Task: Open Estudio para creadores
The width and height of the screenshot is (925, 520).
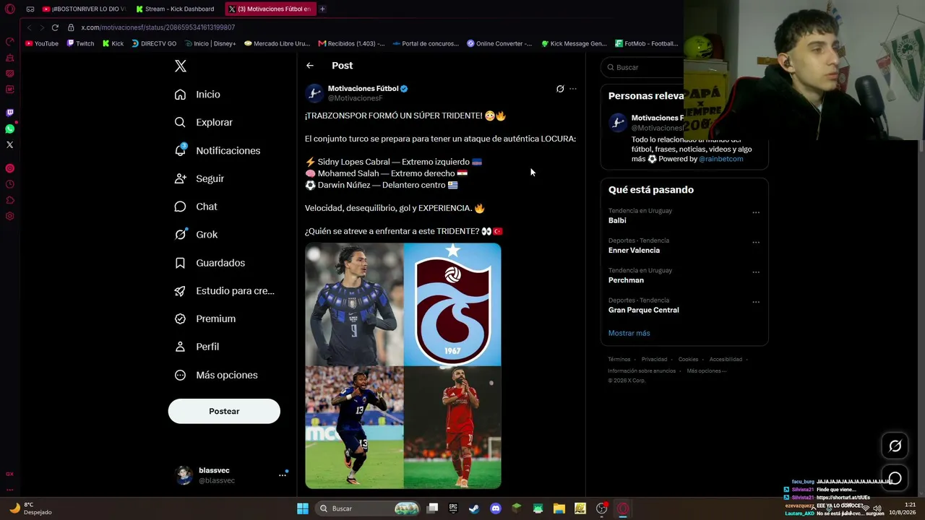Action: coord(224,291)
